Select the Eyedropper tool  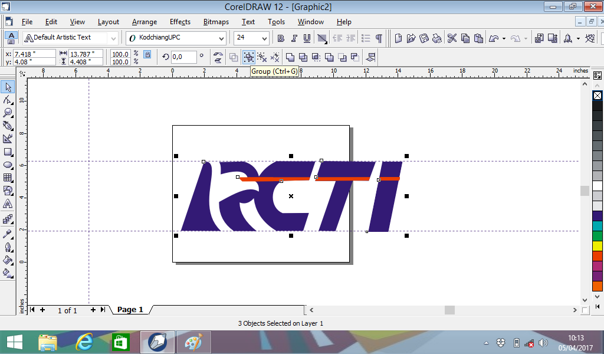[8, 232]
